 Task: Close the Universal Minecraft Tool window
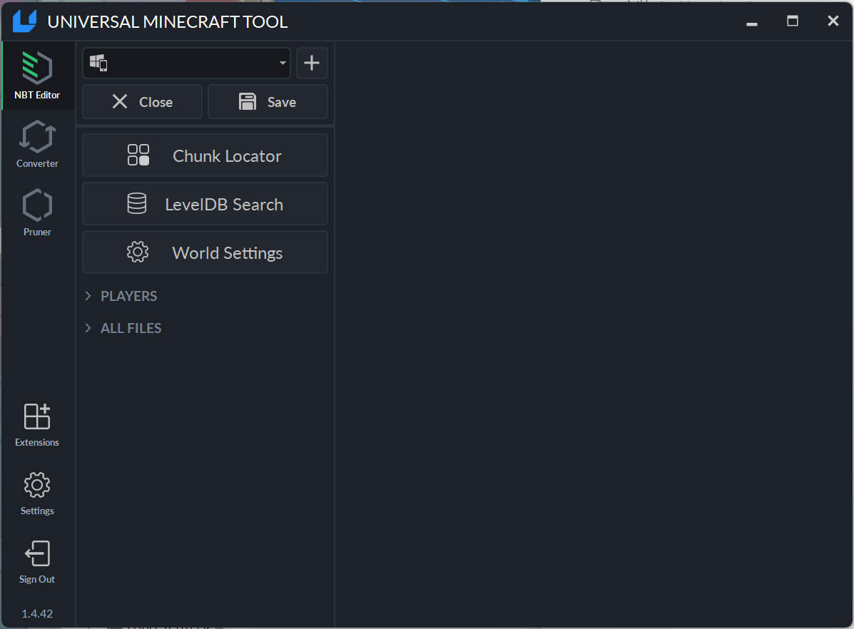tap(833, 21)
